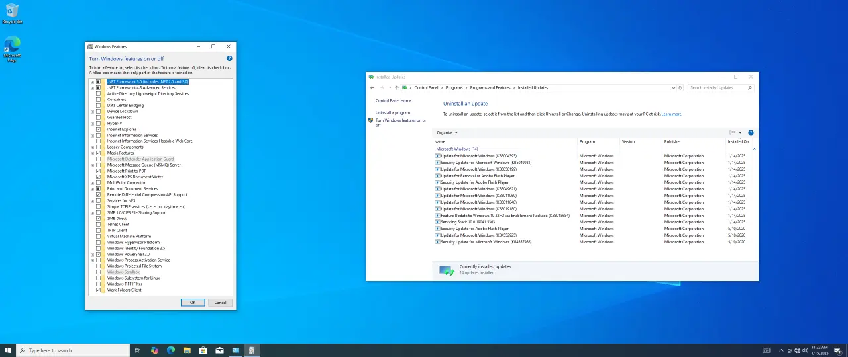Click Turn Windows features on or off link
The height and width of the screenshot is (357, 848).
pos(400,122)
